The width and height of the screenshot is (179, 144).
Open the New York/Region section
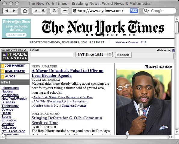click(14, 99)
